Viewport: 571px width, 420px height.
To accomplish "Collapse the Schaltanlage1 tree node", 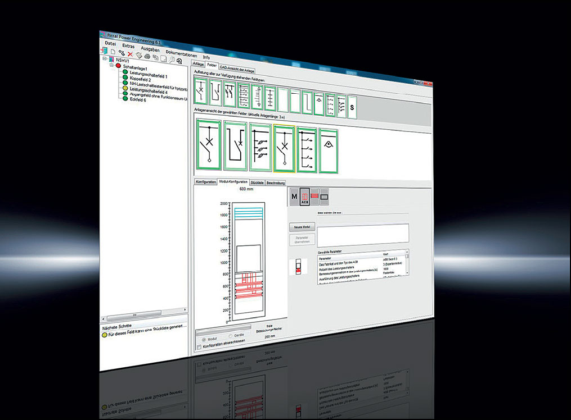I will coord(111,65).
